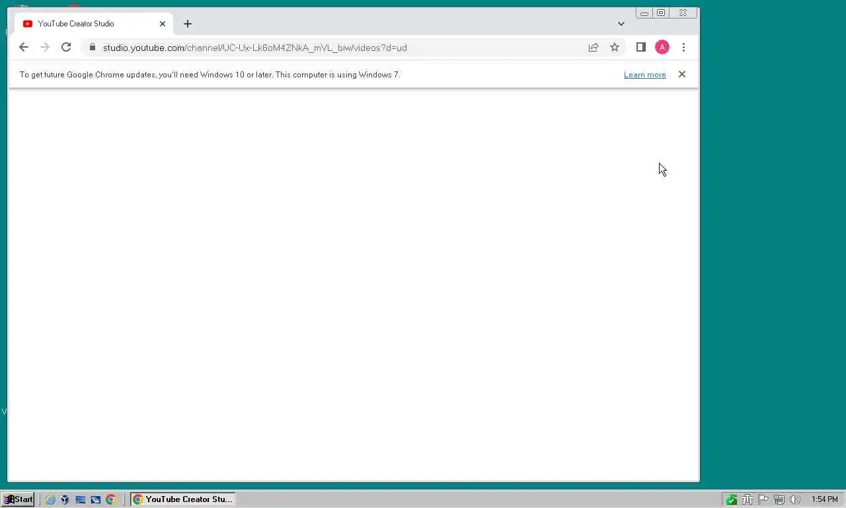Image resolution: width=846 pixels, height=508 pixels.
Task: Minimize the Chrome window
Action: coord(644,13)
